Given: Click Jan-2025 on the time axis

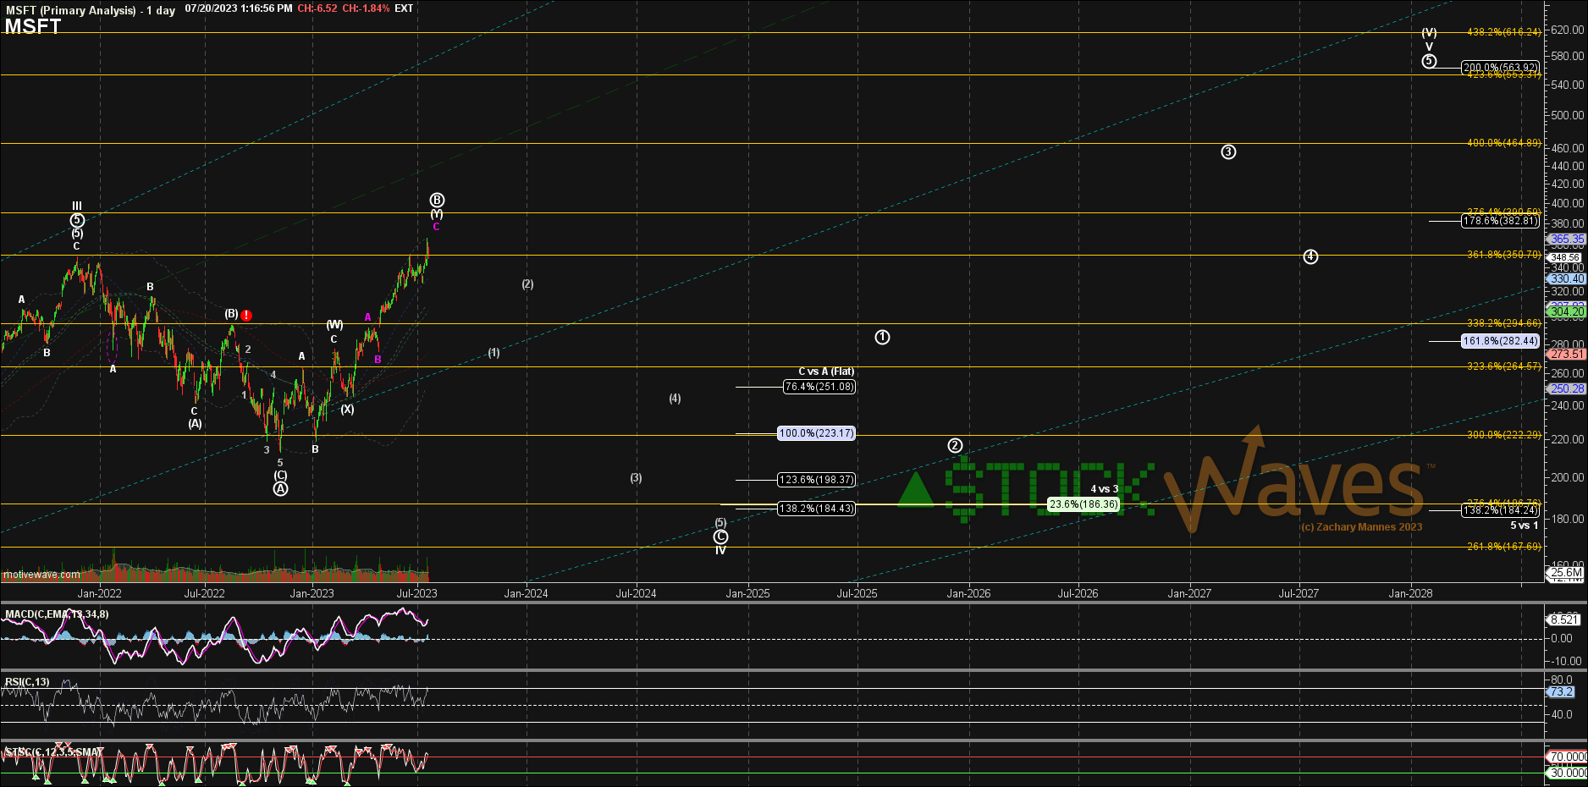Looking at the screenshot, I should coord(748,593).
